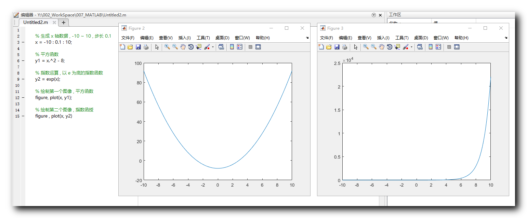Close the Untitled2.m tab
Screen dimensions: 527x218
[54, 23]
